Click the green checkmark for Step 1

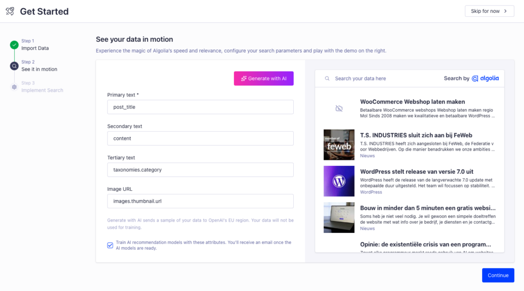[14, 44]
